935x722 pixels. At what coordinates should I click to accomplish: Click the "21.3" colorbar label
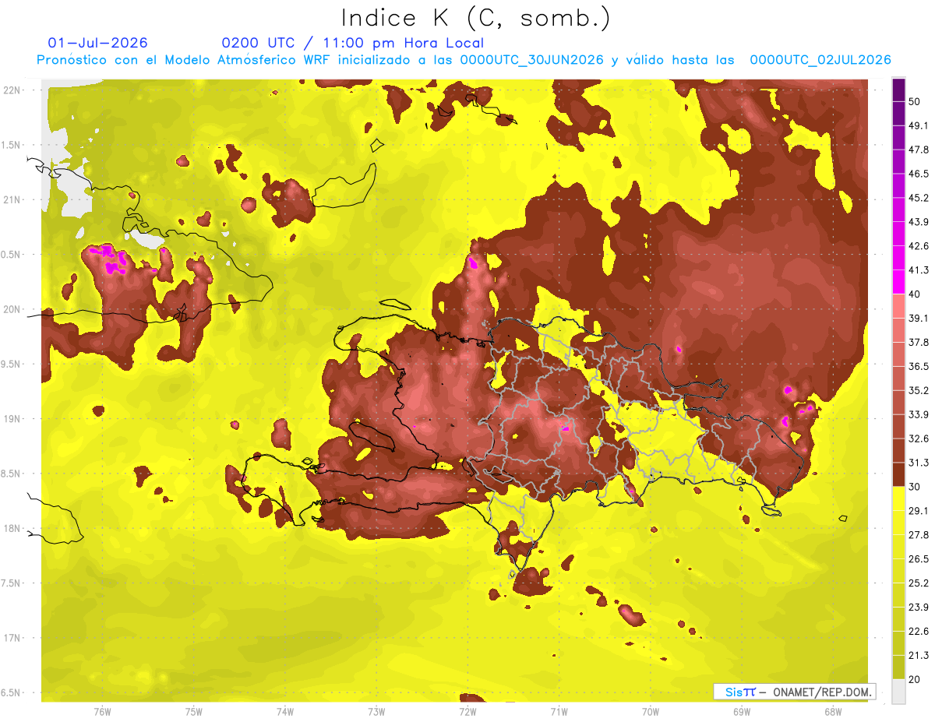[919, 656]
